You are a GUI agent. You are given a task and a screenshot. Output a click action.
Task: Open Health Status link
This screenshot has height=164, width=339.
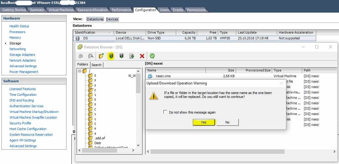click(19, 26)
